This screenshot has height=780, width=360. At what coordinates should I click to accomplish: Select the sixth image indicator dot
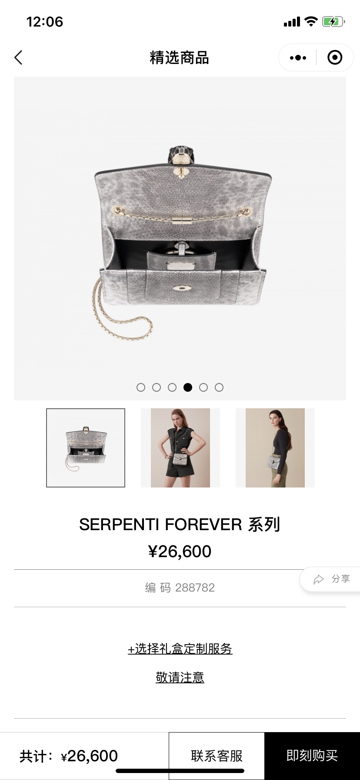[x=219, y=387]
